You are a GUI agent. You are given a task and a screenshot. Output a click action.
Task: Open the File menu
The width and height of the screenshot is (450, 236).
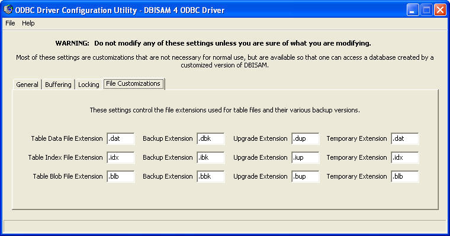pos(10,23)
